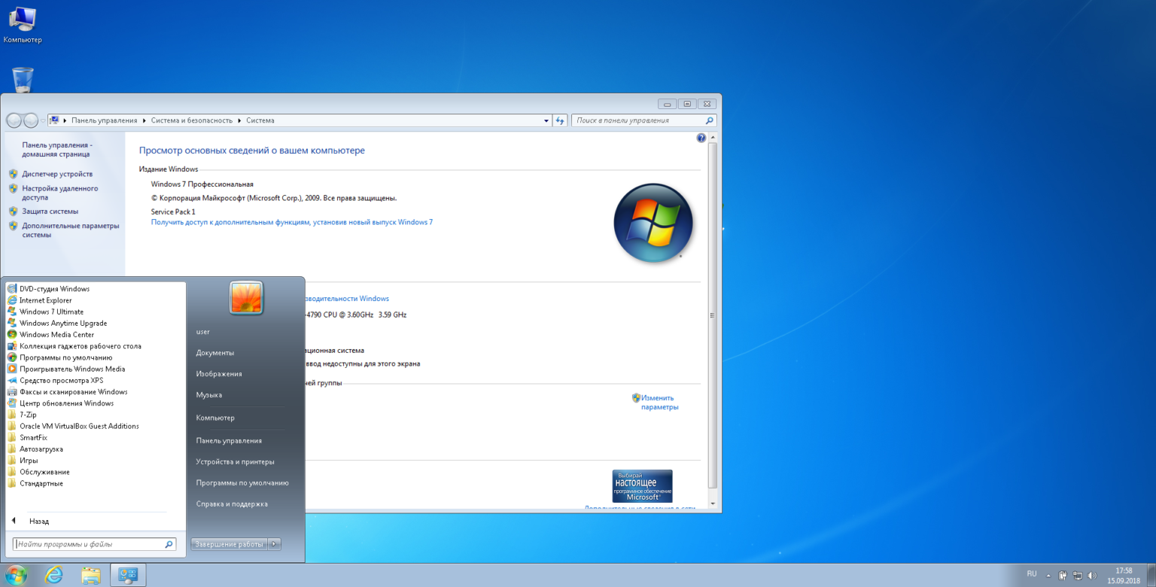Open Windows 7 Ultimate entry

51,312
